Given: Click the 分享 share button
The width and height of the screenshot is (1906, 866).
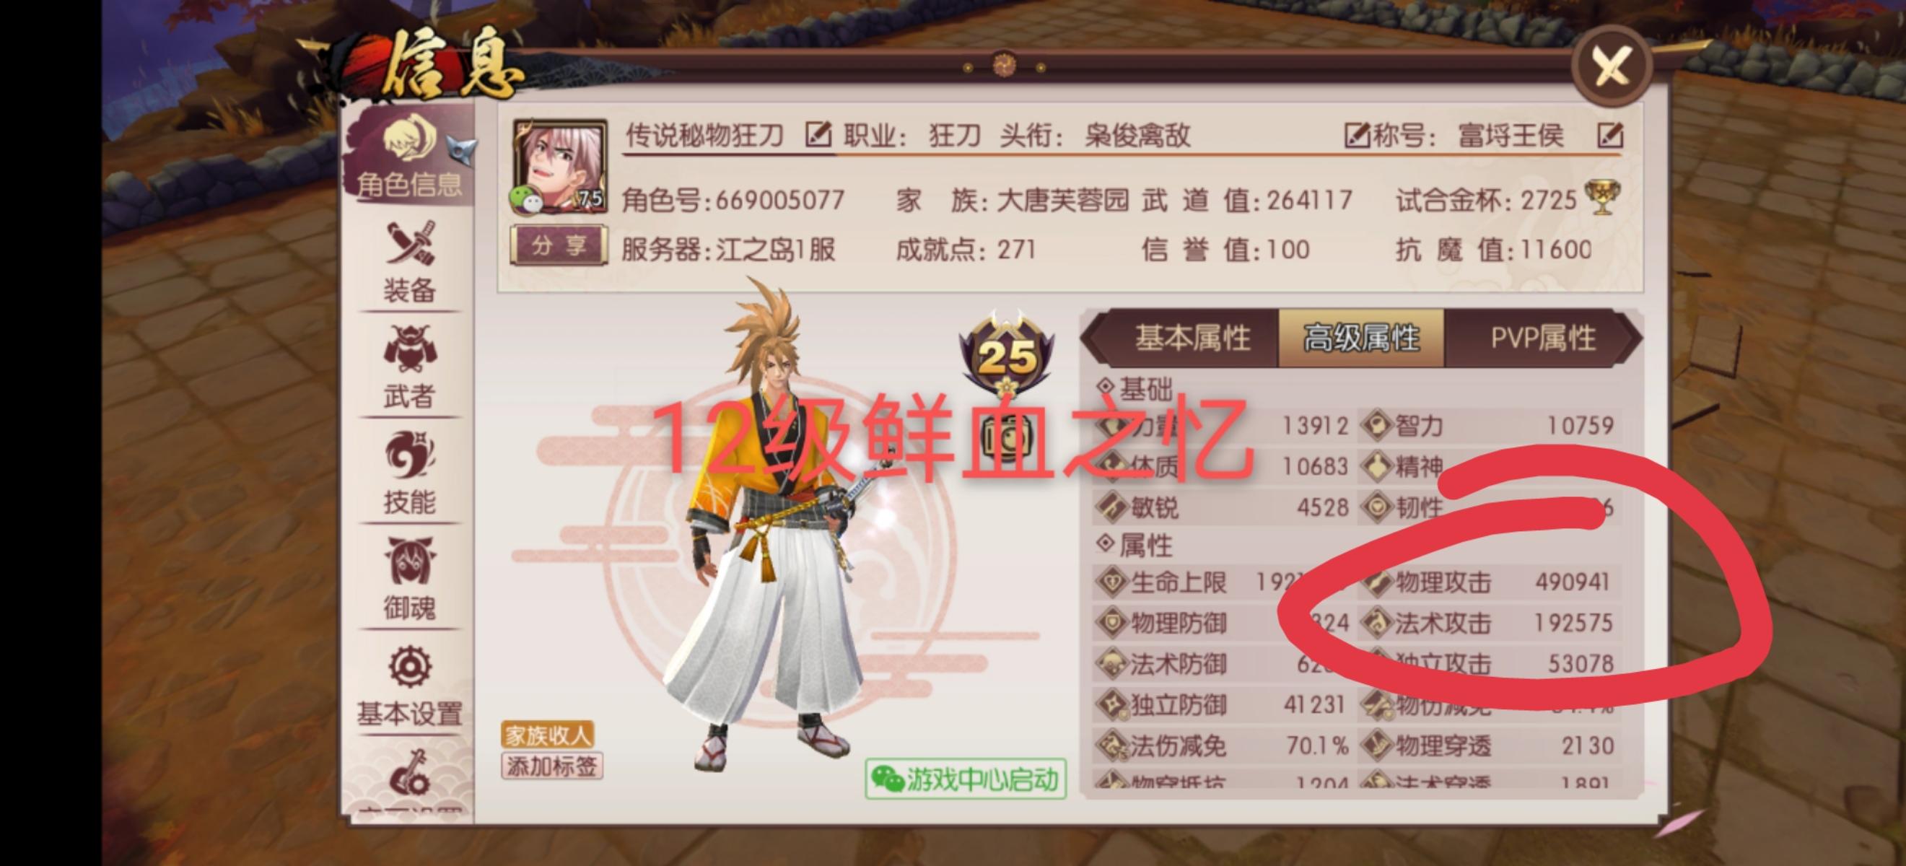Looking at the screenshot, I should (559, 246).
